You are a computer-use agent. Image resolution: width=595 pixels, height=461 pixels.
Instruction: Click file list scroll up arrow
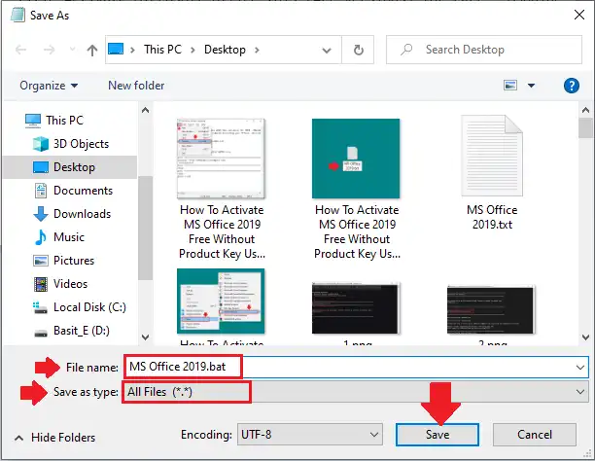click(x=585, y=110)
